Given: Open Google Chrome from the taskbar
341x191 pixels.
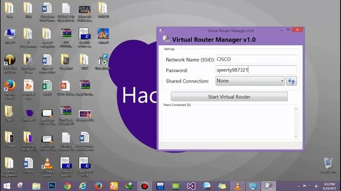Looking at the screenshot, I should pos(67,186).
